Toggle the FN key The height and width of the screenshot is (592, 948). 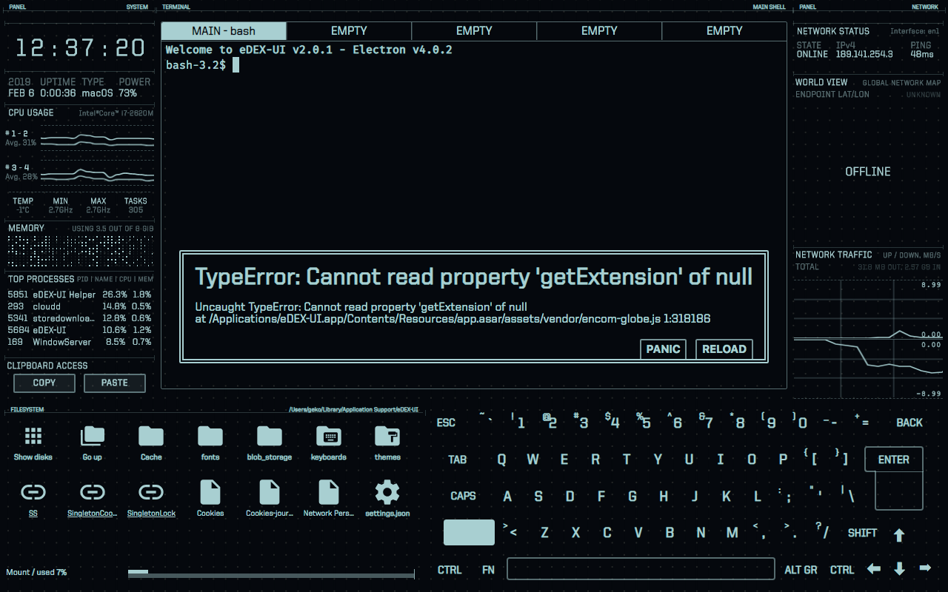pos(488,570)
